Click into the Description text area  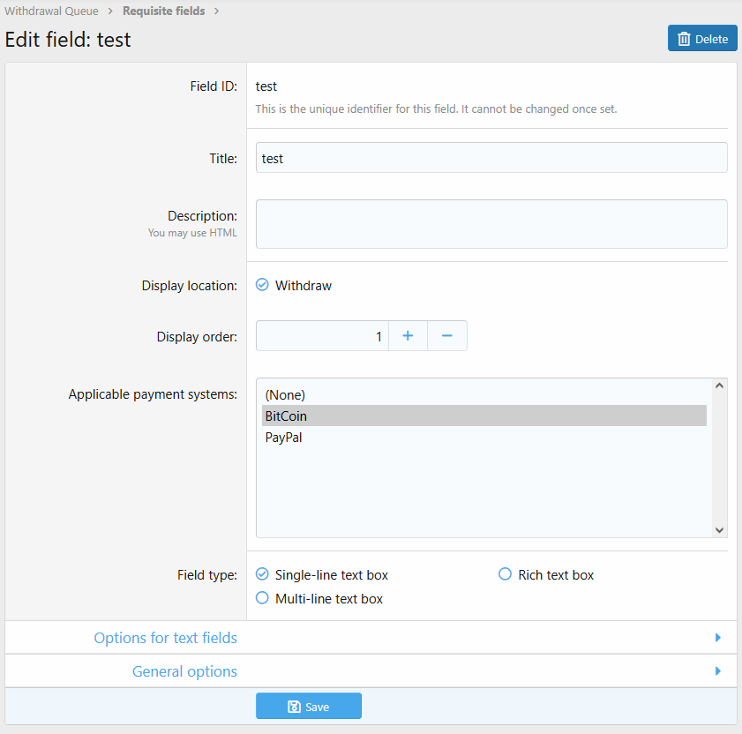491,224
